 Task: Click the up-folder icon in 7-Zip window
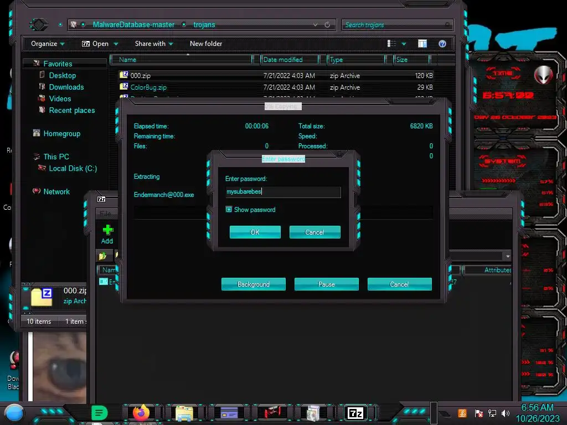(102, 256)
